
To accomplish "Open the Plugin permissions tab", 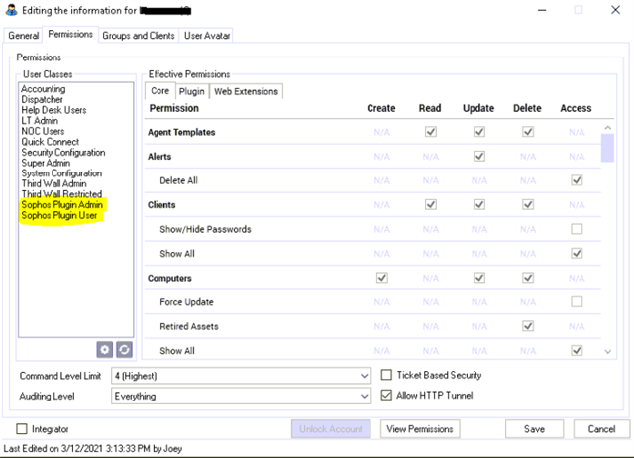I will [x=192, y=91].
